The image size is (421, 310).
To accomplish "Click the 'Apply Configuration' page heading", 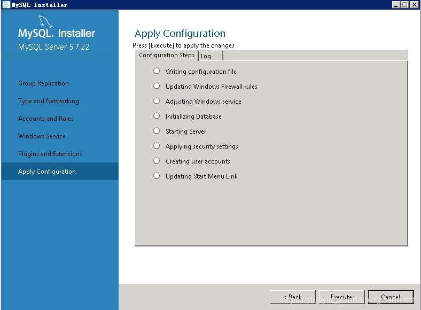I will [180, 34].
